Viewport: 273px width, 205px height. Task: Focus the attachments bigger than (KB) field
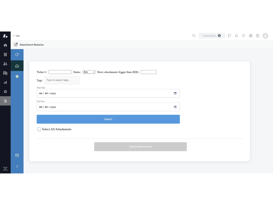148,72
